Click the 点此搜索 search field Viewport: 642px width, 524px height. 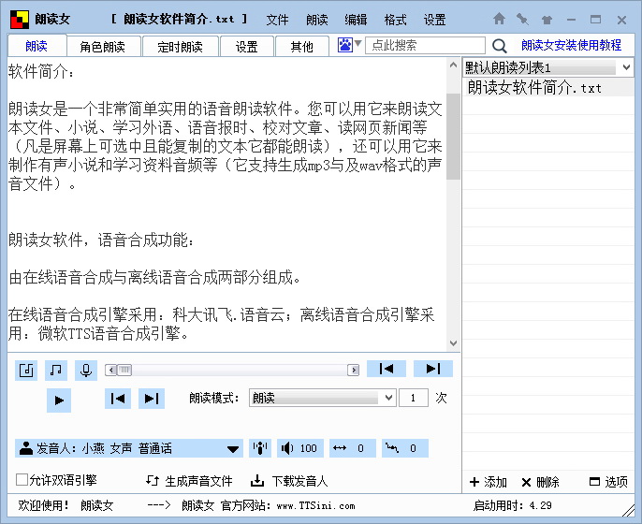(425, 45)
